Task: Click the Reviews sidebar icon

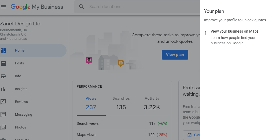Action: (x=3, y=102)
